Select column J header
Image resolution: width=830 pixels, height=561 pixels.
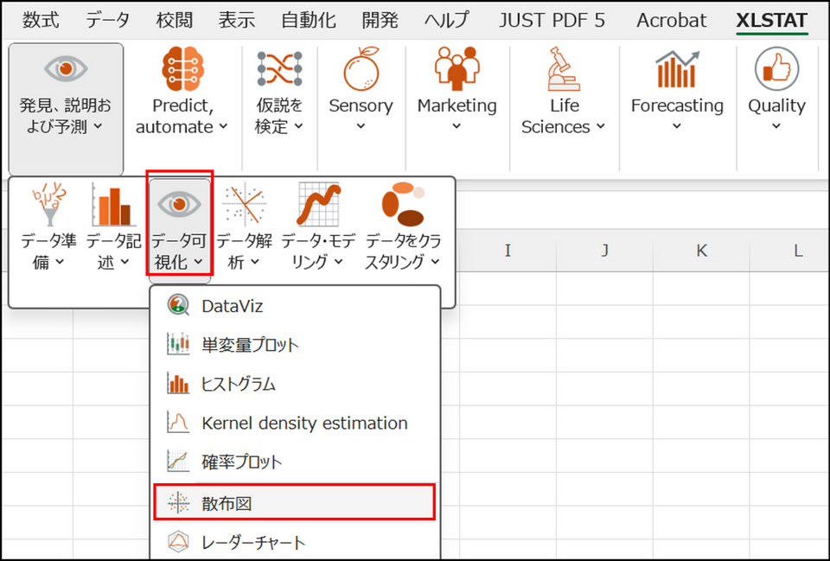(x=604, y=251)
